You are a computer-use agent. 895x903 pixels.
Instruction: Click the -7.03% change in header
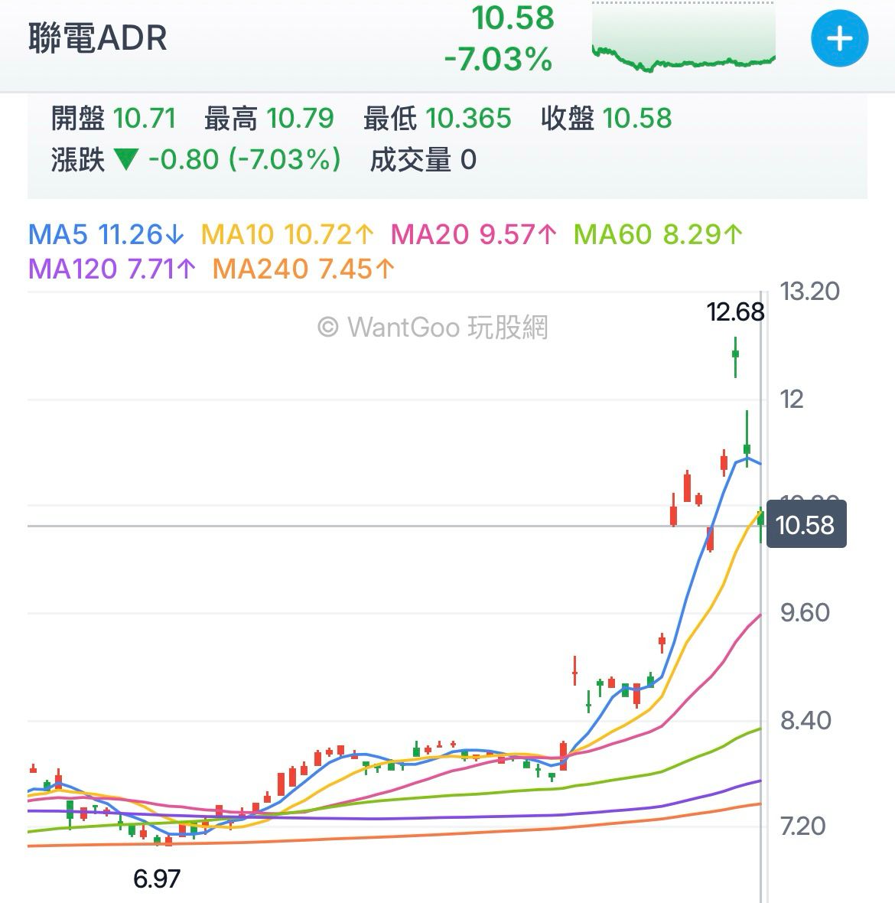click(x=498, y=59)
